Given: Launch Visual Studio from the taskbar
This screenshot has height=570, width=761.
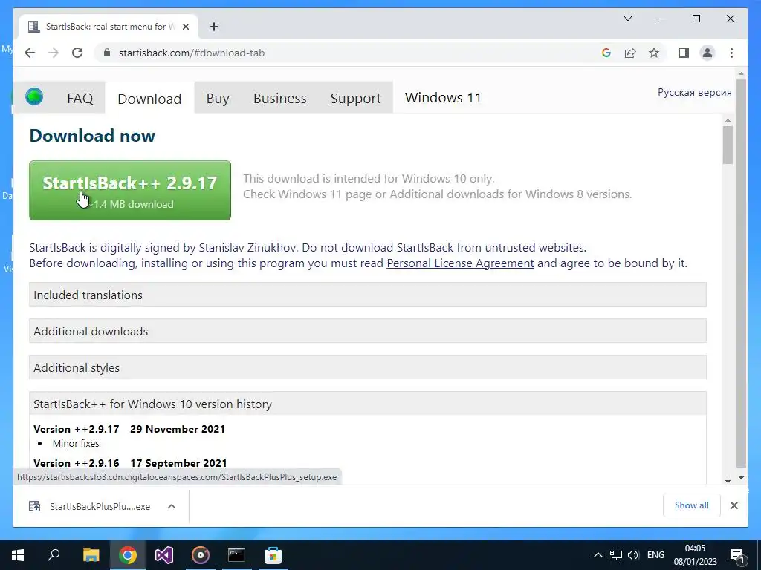Looking at the screenshot, I should click(164, 555).
